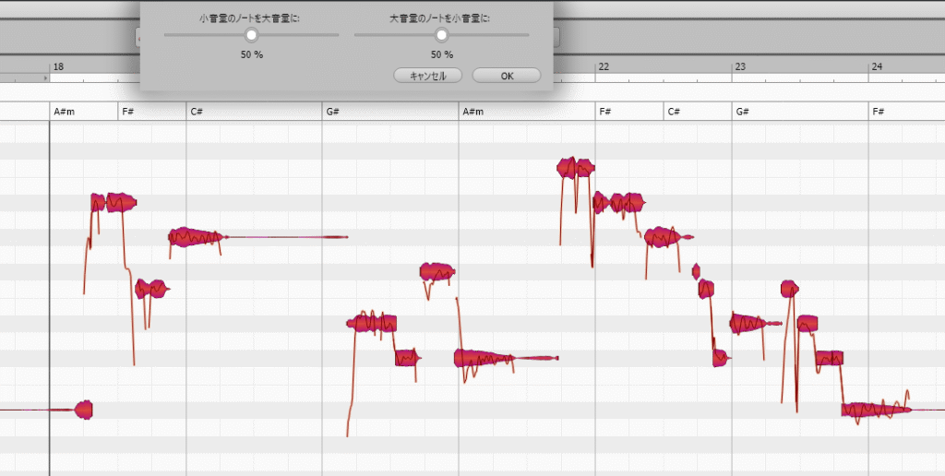This screenshot has height=476, width=945.
Task: Click the small scroll arrow left of the bar ruler
Action: (46, 77)
